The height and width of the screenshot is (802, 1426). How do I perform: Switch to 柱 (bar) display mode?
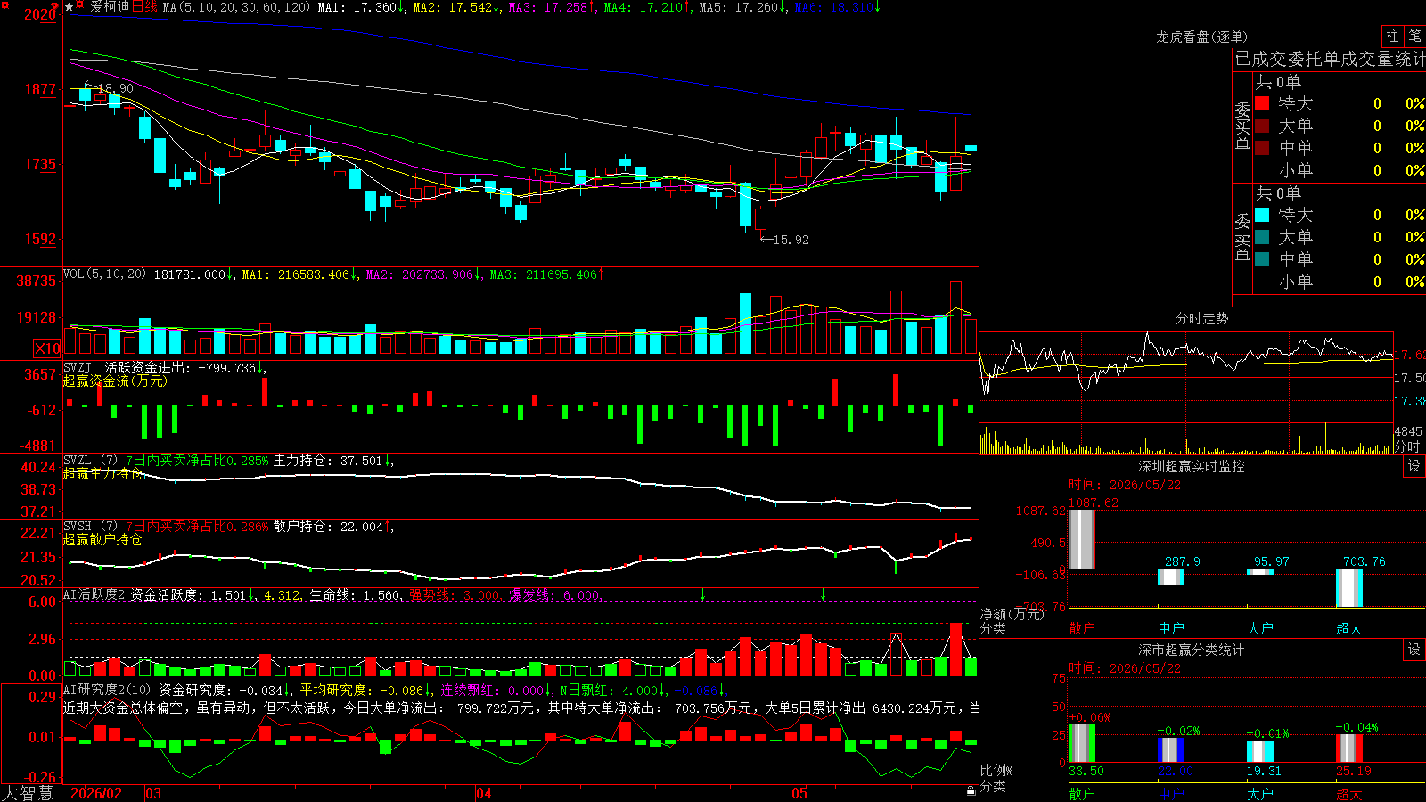tap(1392, 37)
